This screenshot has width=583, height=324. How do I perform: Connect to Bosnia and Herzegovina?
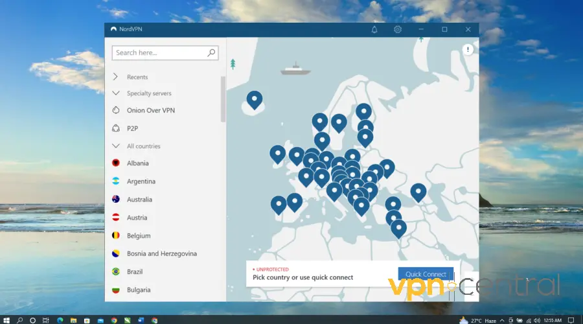[x=162, y=254]
